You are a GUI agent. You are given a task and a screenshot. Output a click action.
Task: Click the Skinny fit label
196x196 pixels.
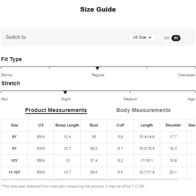[x=7, y=75]
